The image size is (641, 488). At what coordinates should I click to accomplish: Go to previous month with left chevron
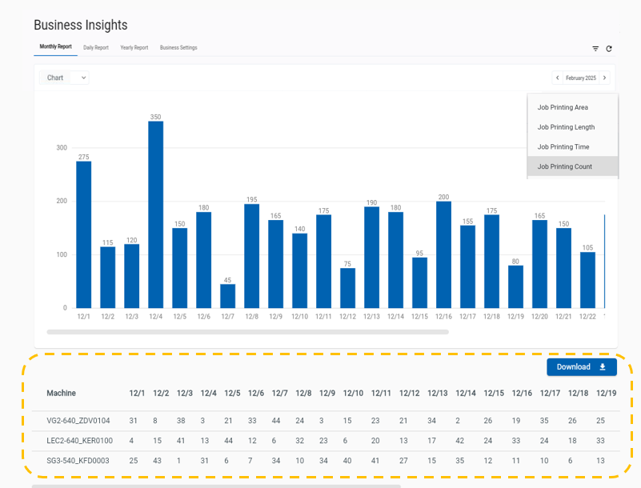pos(558,78)
